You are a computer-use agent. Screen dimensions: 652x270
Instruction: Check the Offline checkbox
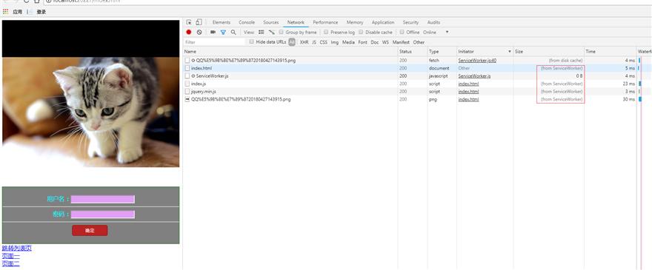402,32
